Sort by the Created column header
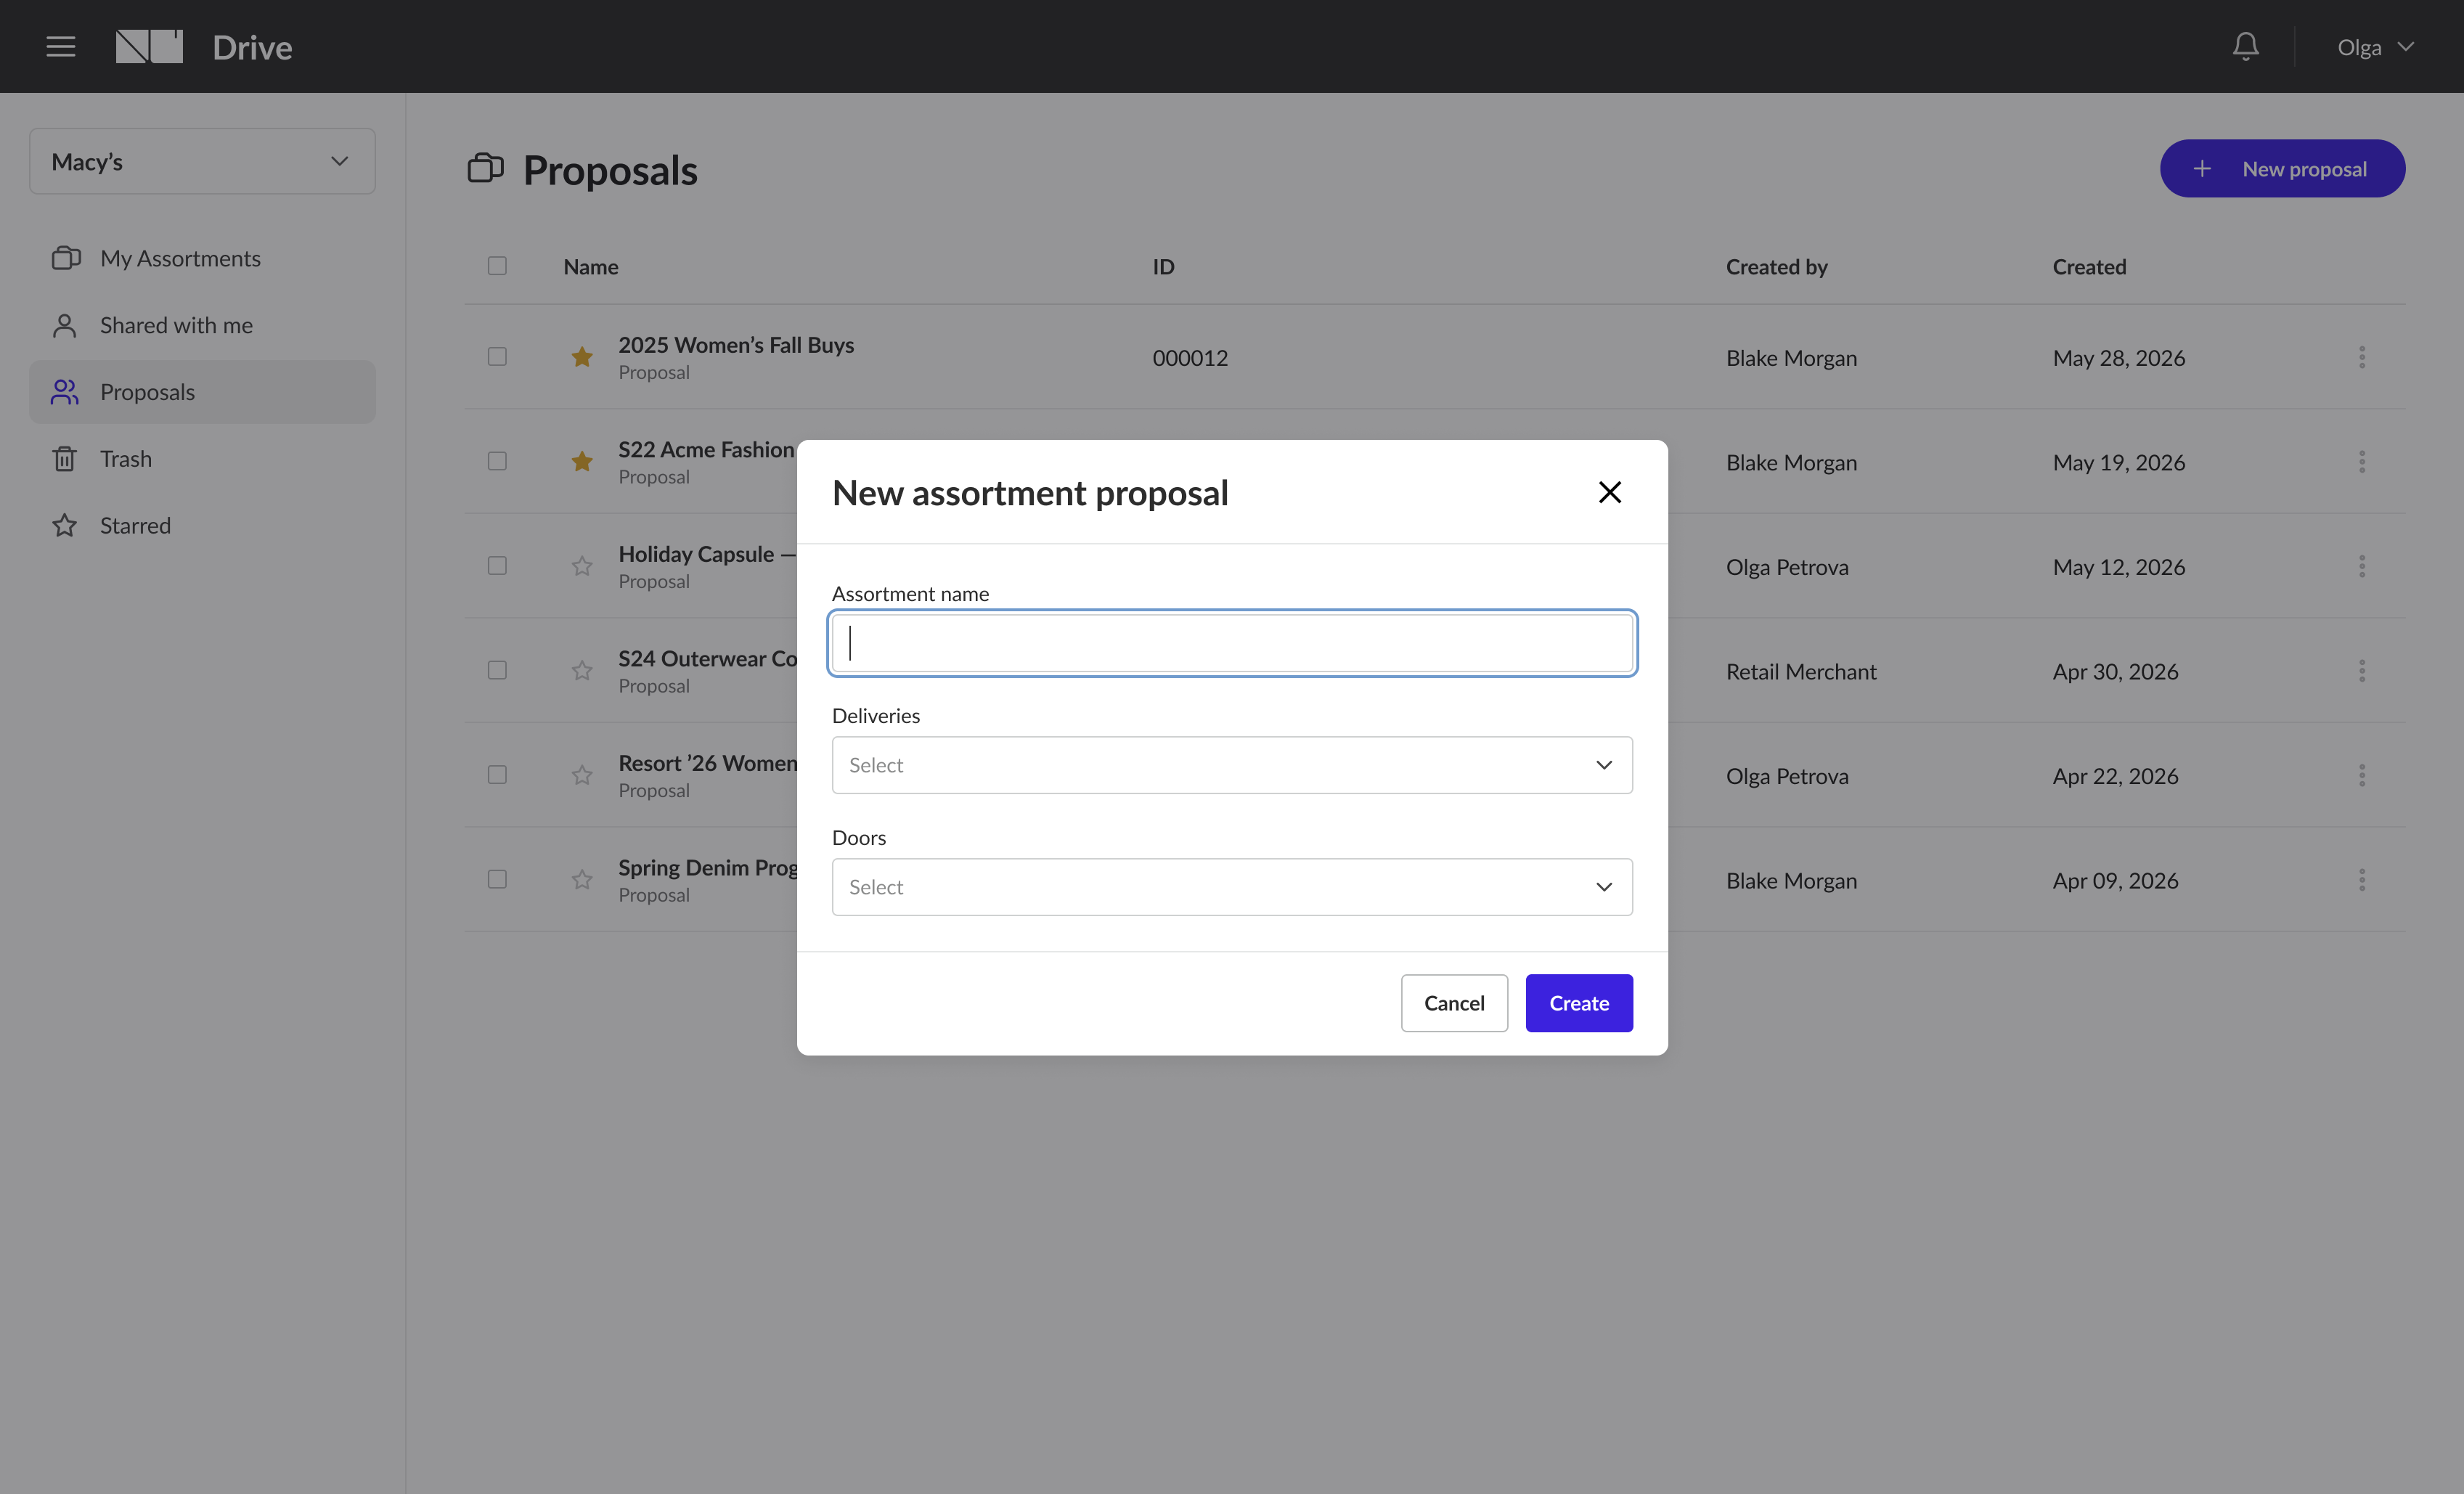The height and width of the screenshot is (1494, 2464). pyautogui.click(x=2089, y=267)
